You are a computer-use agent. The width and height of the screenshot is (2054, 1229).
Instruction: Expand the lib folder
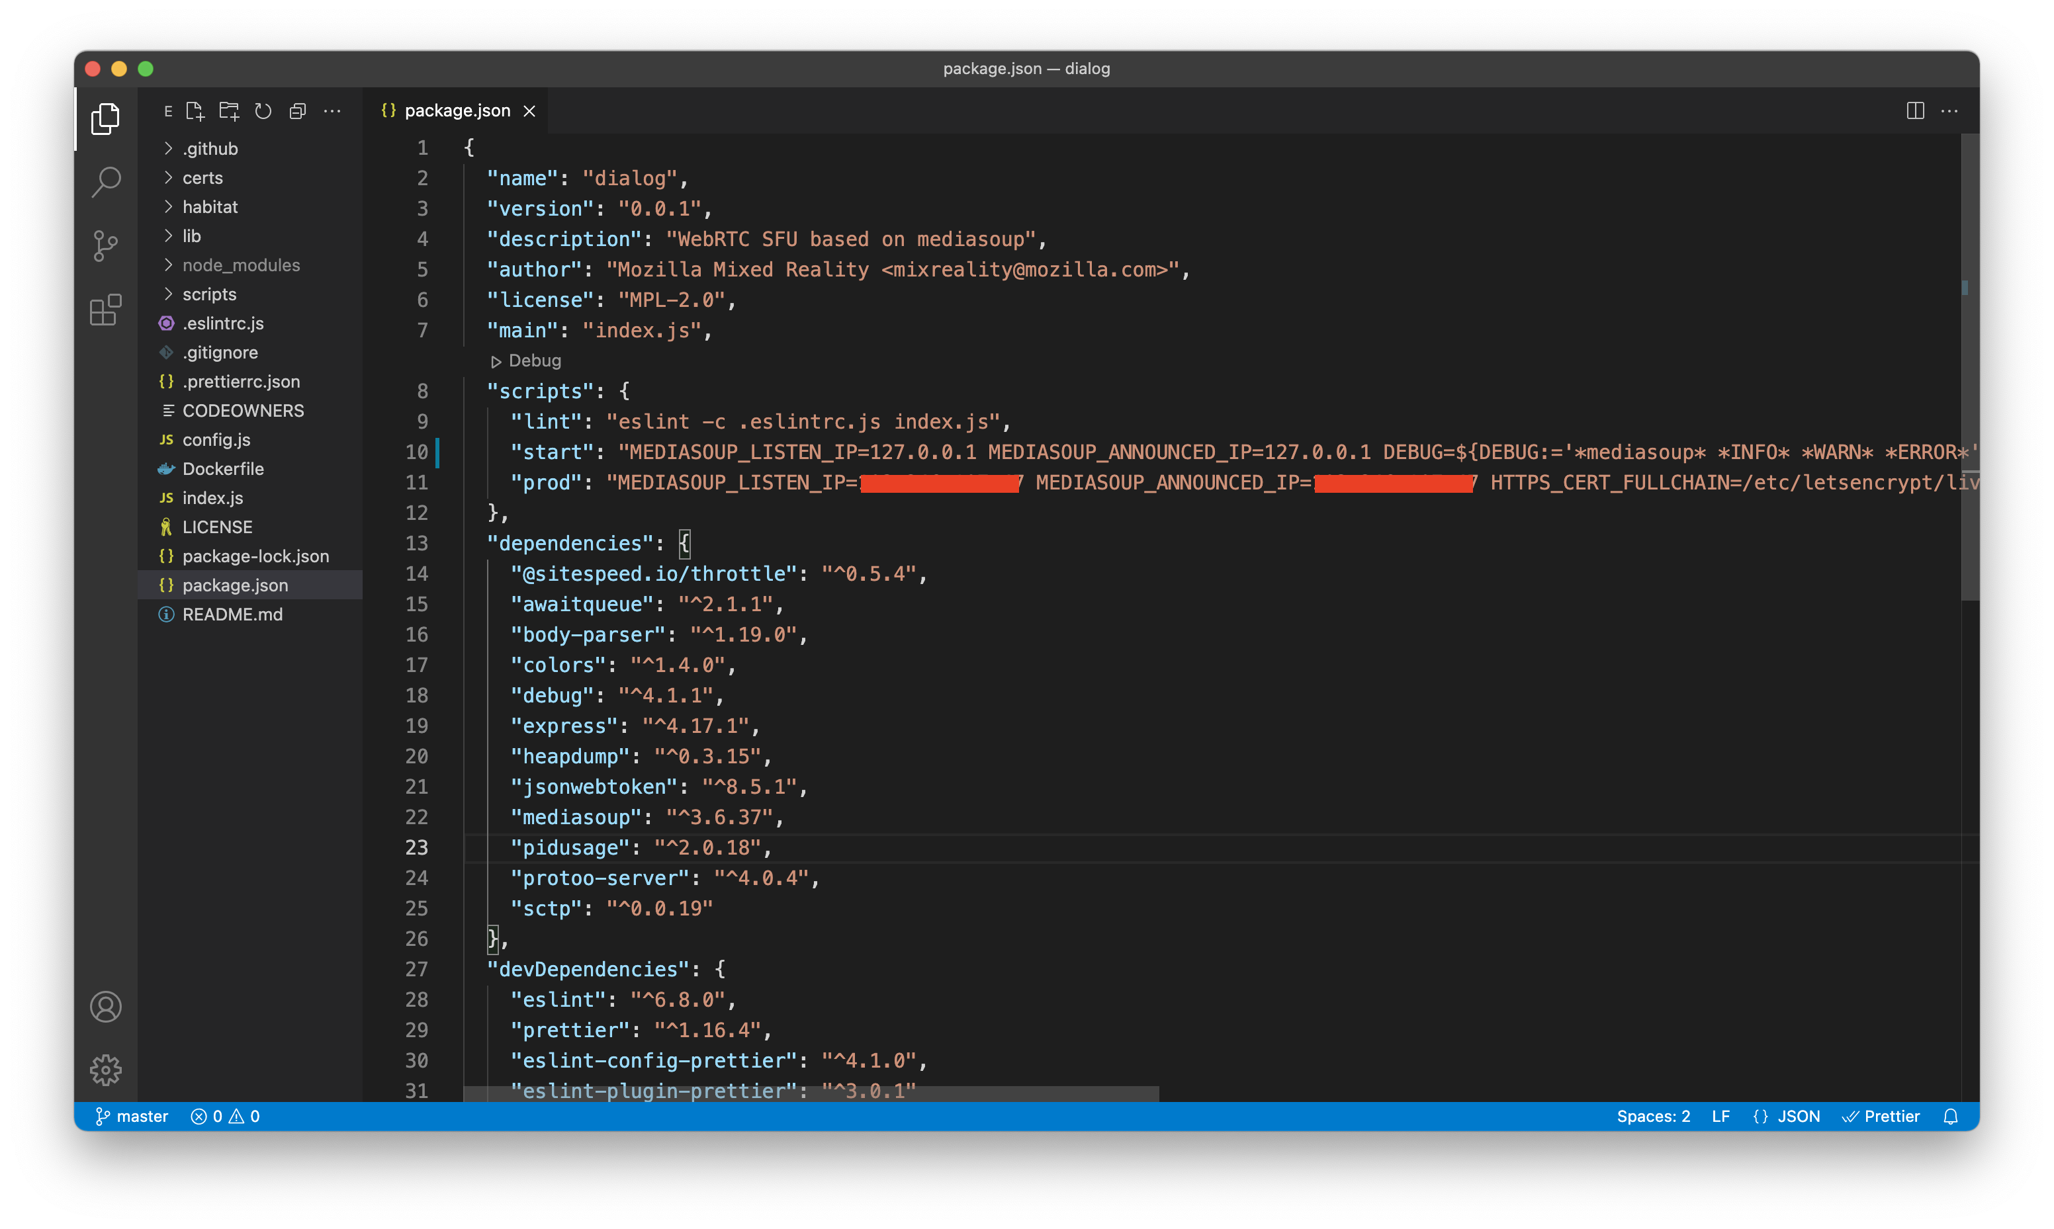pos(250,236)
